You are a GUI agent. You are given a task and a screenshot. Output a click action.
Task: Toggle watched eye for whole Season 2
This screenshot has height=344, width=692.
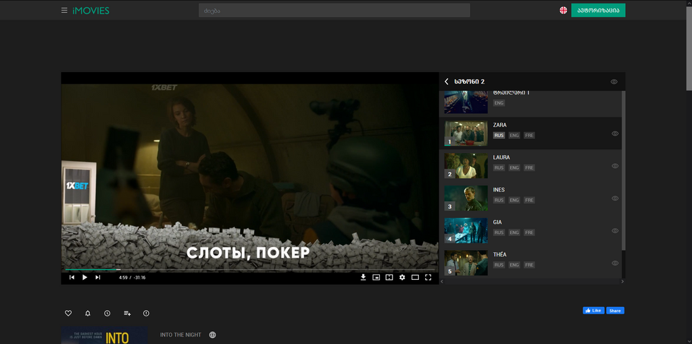(614, 82)
